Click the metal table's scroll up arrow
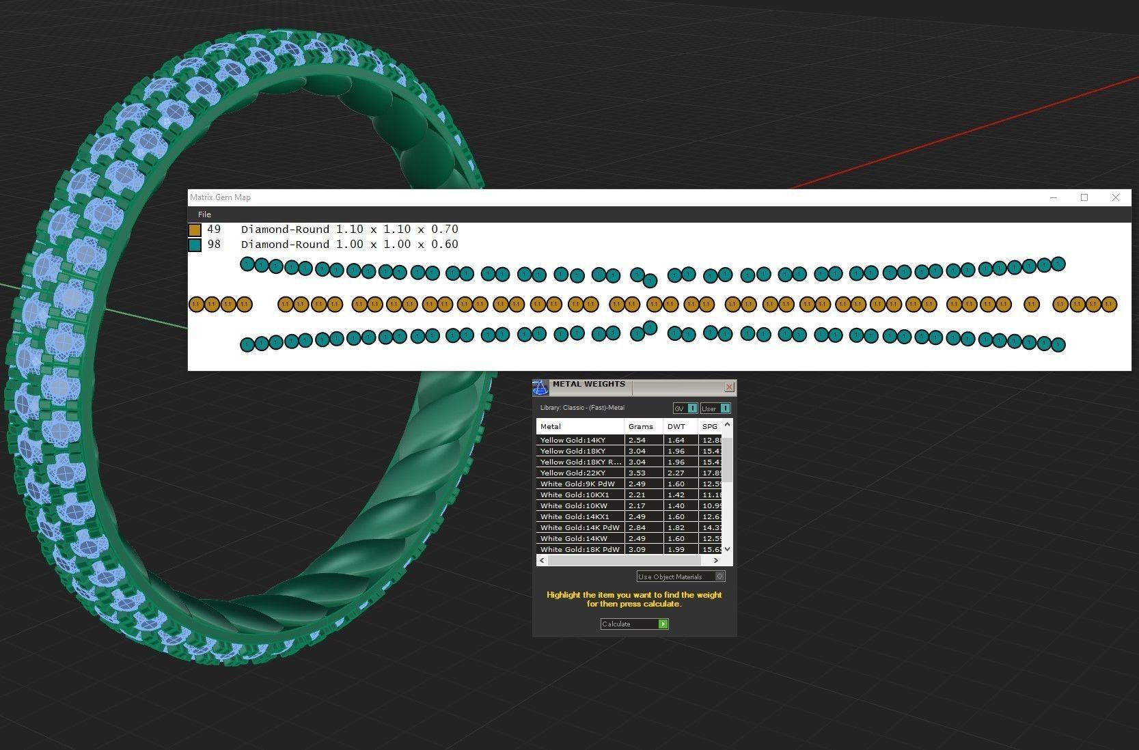This screenshot has width=1139, height=750. [727, 424]
